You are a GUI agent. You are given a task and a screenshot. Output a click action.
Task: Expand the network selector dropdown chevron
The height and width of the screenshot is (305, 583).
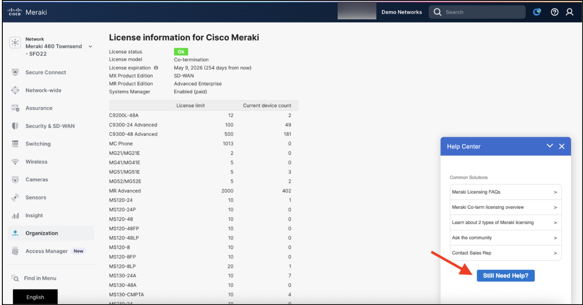90,47
